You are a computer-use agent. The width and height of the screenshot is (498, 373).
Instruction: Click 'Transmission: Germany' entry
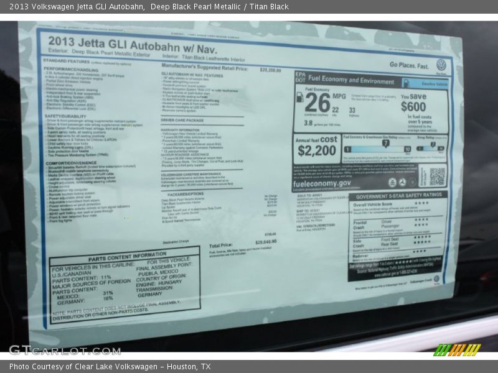point(154,292)
